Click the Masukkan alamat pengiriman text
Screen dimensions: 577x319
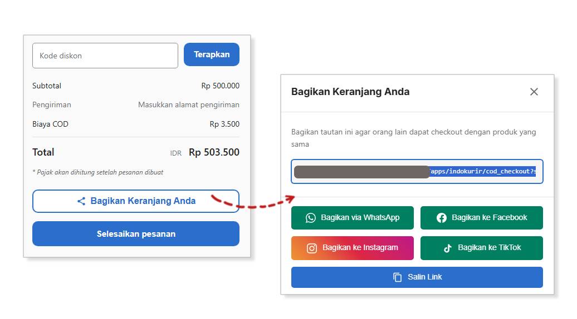click(189, 104)
